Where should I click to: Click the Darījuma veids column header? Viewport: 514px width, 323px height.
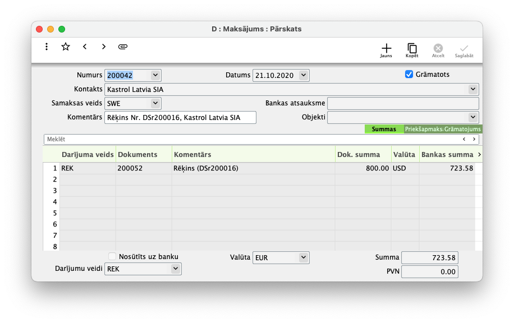click(x=87, y=154)
